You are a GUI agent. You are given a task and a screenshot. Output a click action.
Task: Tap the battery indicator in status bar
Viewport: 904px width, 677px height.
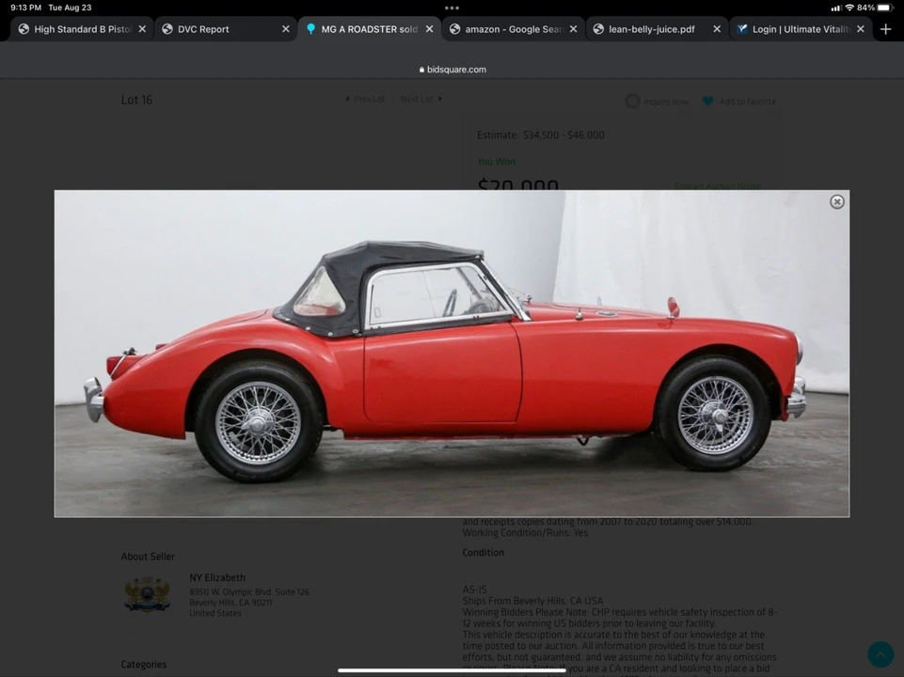click(884, 8)
